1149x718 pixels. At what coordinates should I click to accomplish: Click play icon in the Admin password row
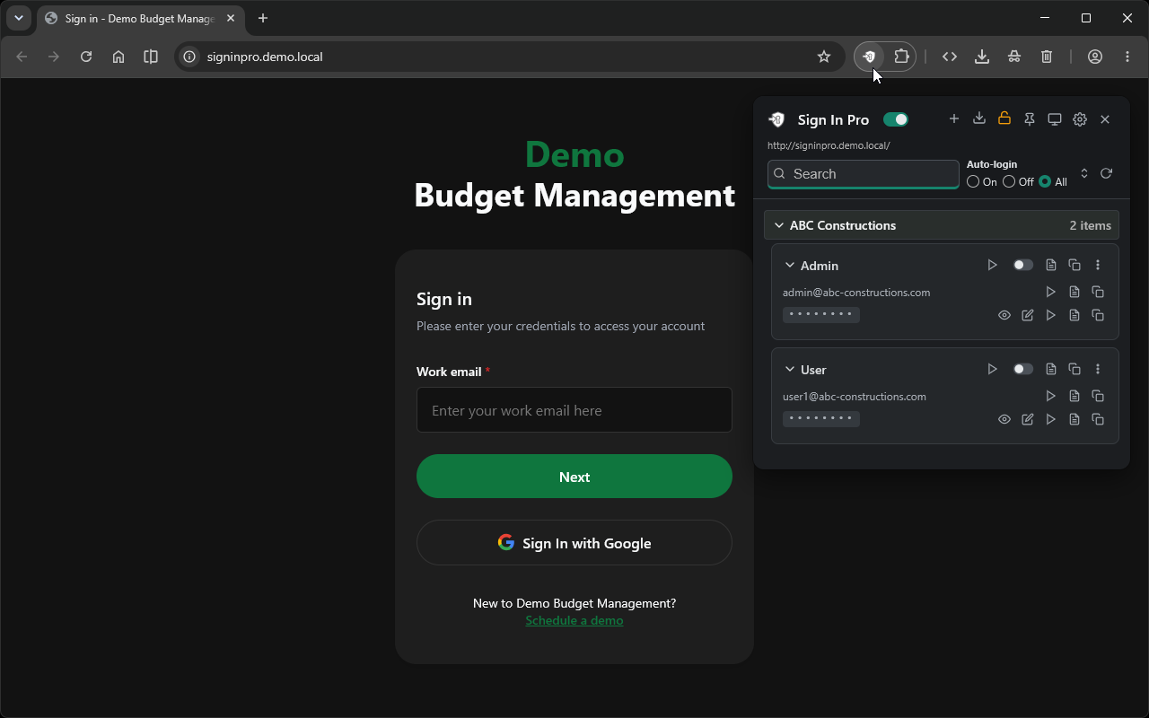tap(1051, 315)
